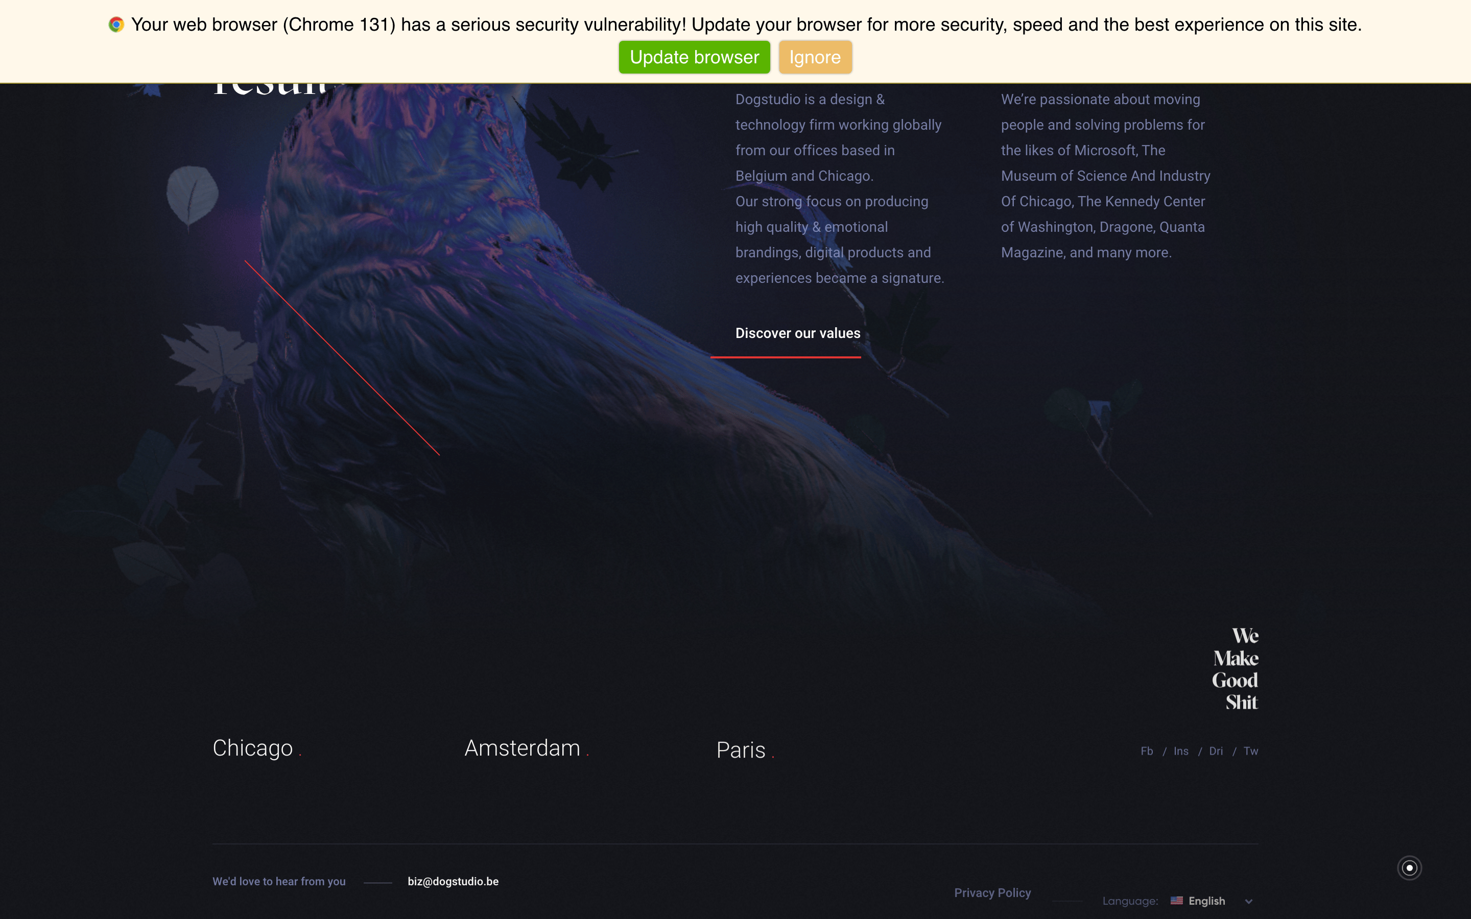Click the 'Belgium and Chicago.' text
1471x919 pixels.
tap(804, 176)
